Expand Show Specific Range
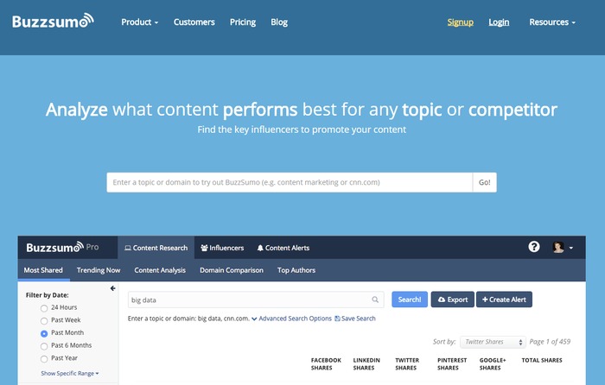The width and height of the screenshot is (605, 385). [69, 373]
